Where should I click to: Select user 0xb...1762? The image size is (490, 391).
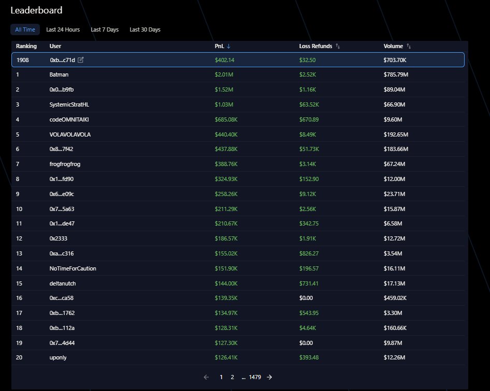(62, 313)
